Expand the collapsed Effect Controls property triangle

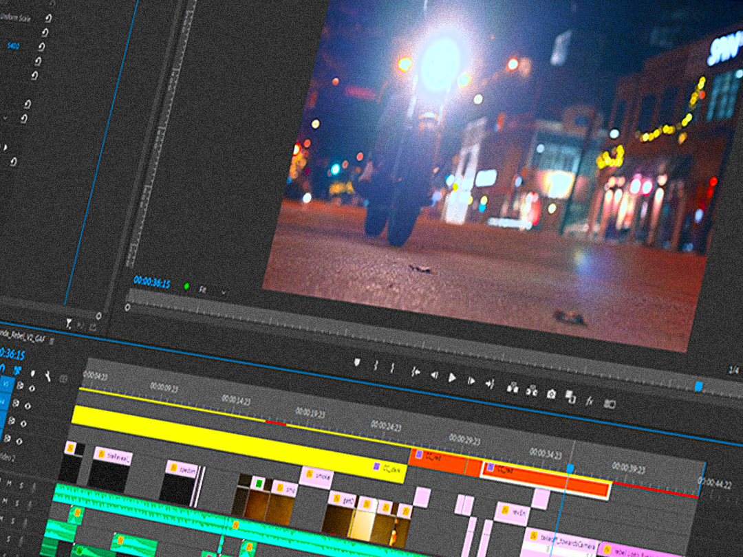pyautogui.click(x=5, y=148)
